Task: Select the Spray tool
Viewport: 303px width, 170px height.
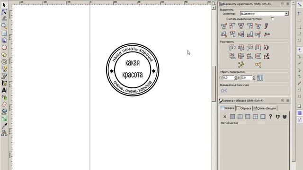Action: click(x=4, y=97)
